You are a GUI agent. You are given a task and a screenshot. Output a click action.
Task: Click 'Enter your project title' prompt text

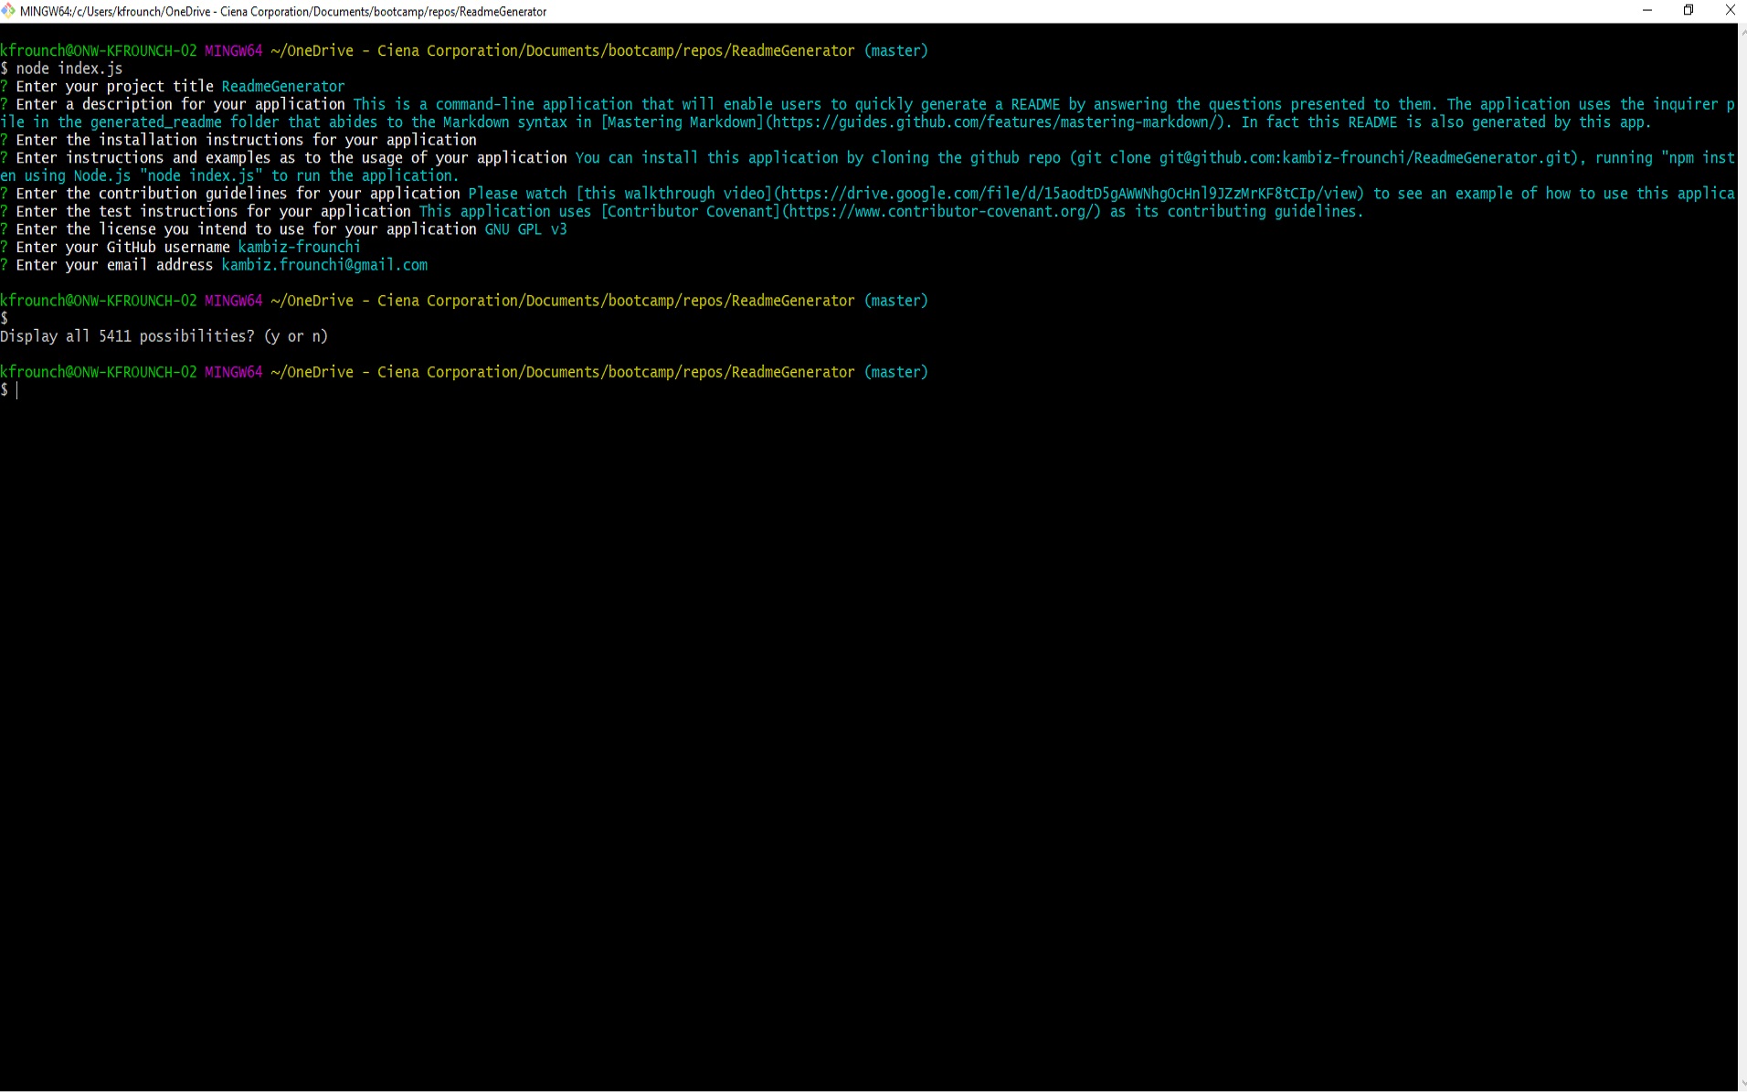click(x=115, y=87)
